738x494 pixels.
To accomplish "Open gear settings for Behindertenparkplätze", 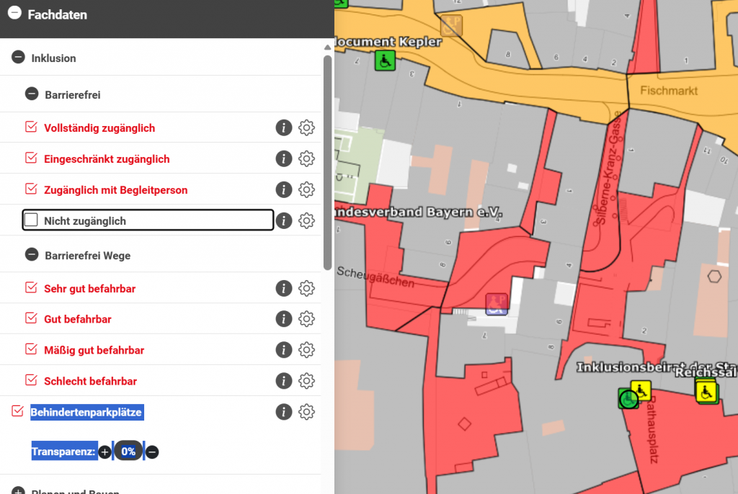I will pos(306,412).
